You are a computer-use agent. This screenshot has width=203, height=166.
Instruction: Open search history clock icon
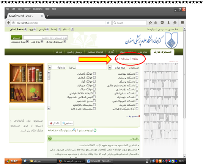[95, 130]
